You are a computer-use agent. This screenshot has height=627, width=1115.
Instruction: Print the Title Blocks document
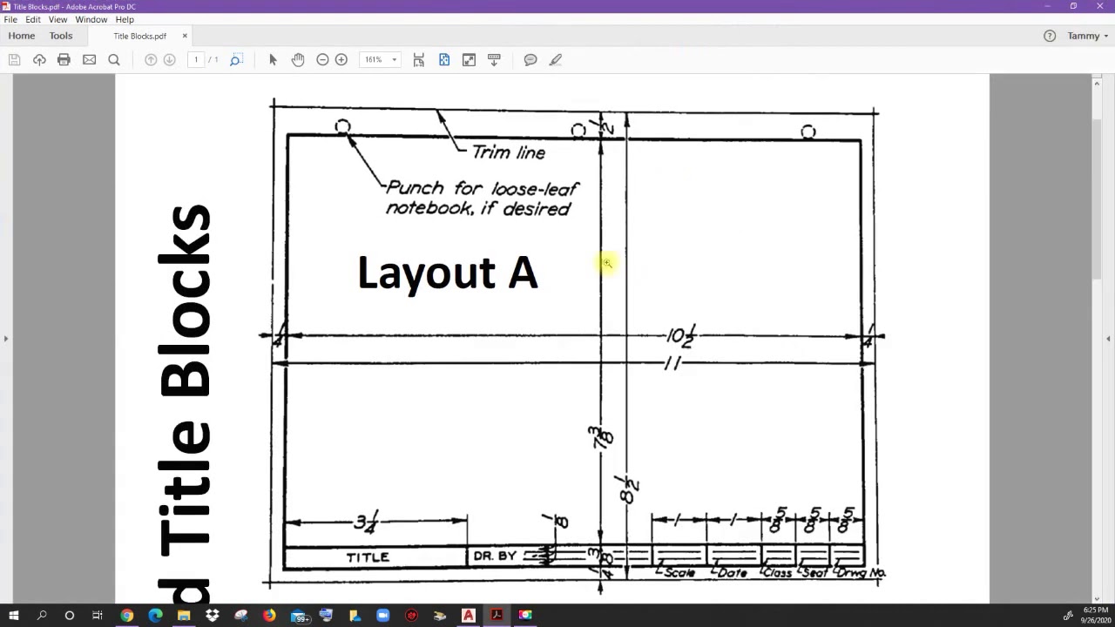click(64, 59)
